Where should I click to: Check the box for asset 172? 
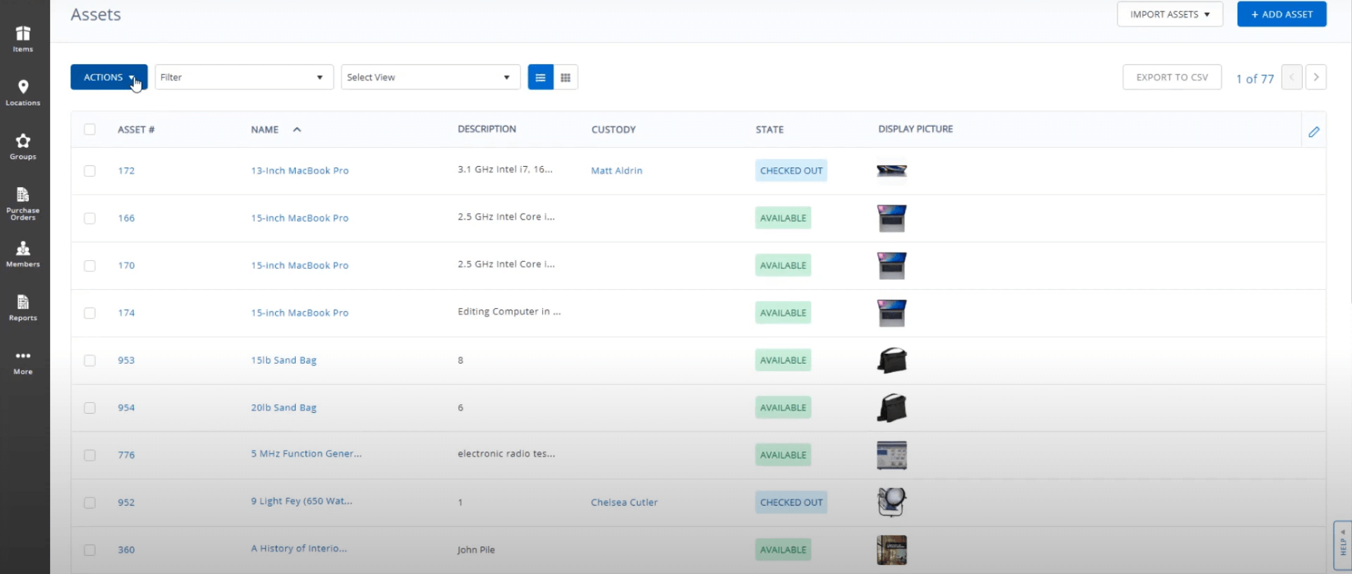(89, 171)
